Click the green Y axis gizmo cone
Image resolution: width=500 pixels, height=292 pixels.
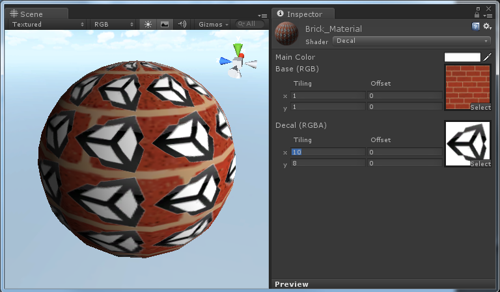click(238, 49)
